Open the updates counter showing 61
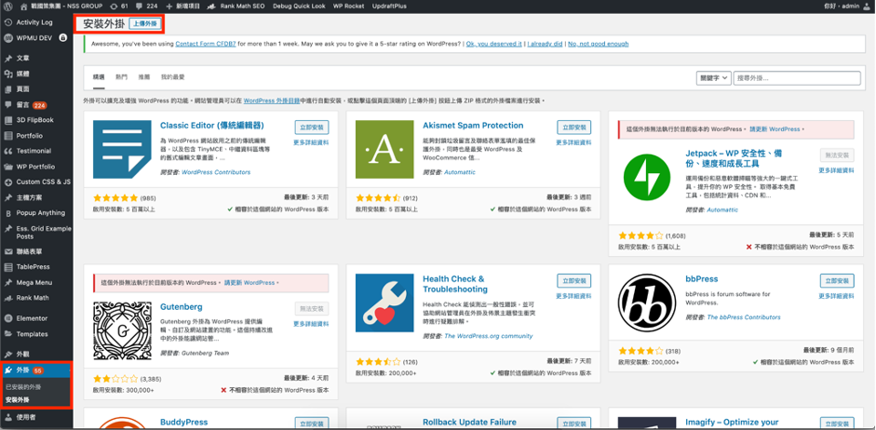 click(119, 7)
